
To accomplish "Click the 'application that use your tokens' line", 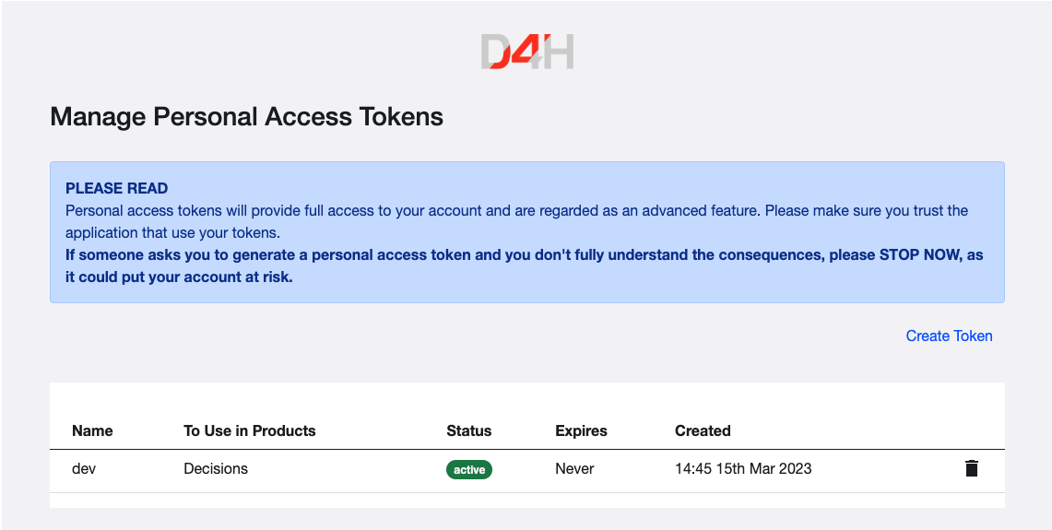I will pos(172,232).
